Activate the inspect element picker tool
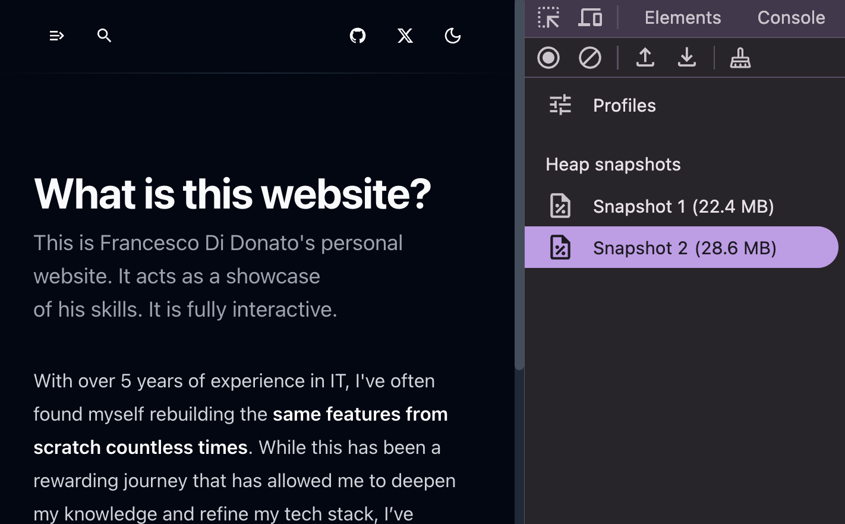 pos(548,18)
